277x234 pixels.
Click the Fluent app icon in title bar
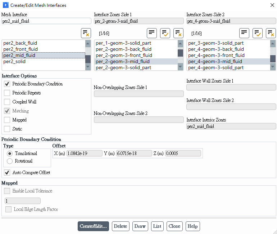pos(5,5)
